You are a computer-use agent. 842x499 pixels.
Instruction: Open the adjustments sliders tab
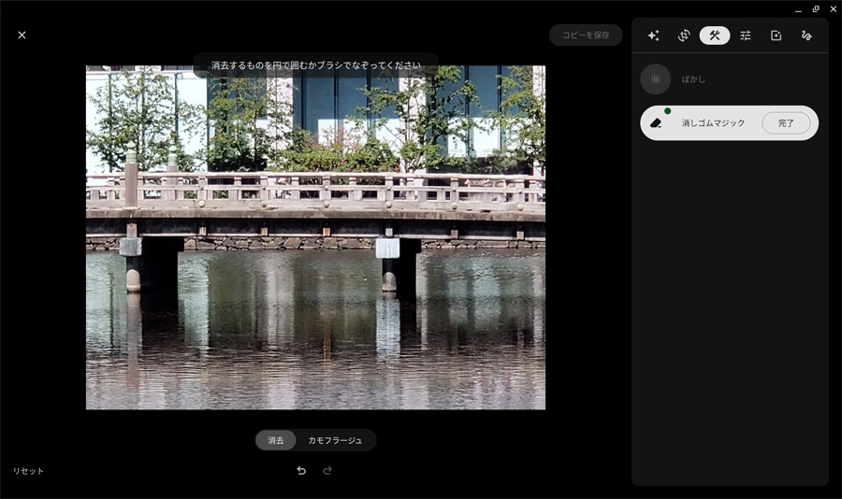pos(746,36)
